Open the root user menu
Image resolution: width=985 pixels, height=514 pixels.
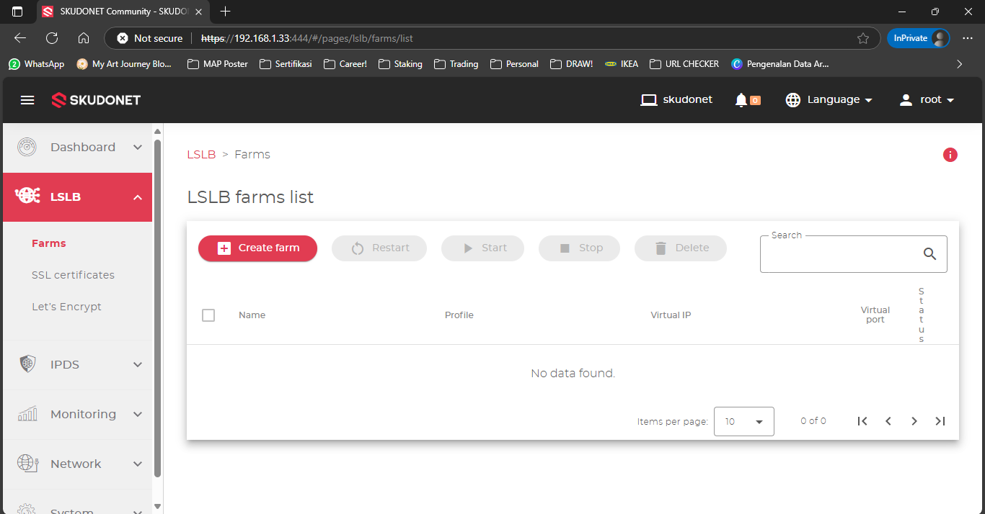927,100
